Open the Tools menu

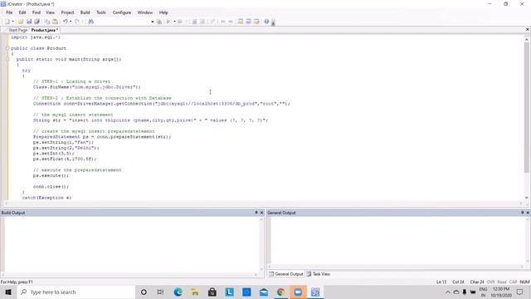tap(101, 12)
